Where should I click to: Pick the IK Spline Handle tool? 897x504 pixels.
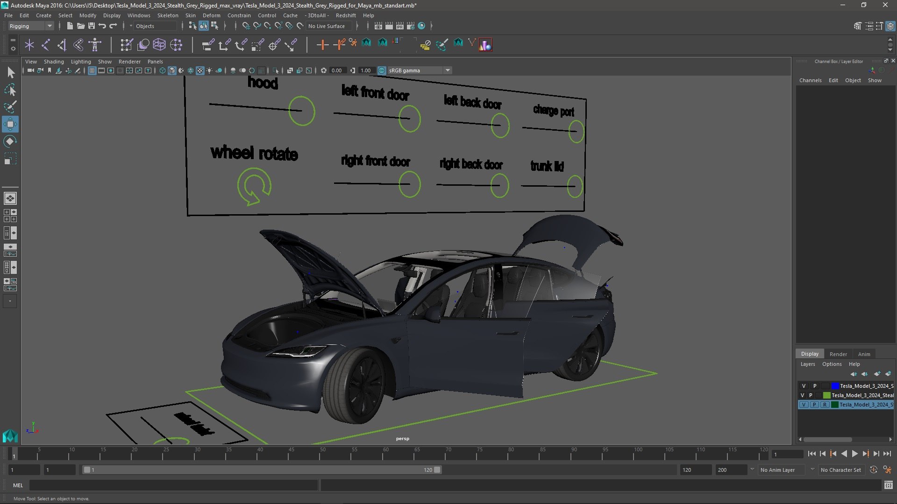[78, 45]
